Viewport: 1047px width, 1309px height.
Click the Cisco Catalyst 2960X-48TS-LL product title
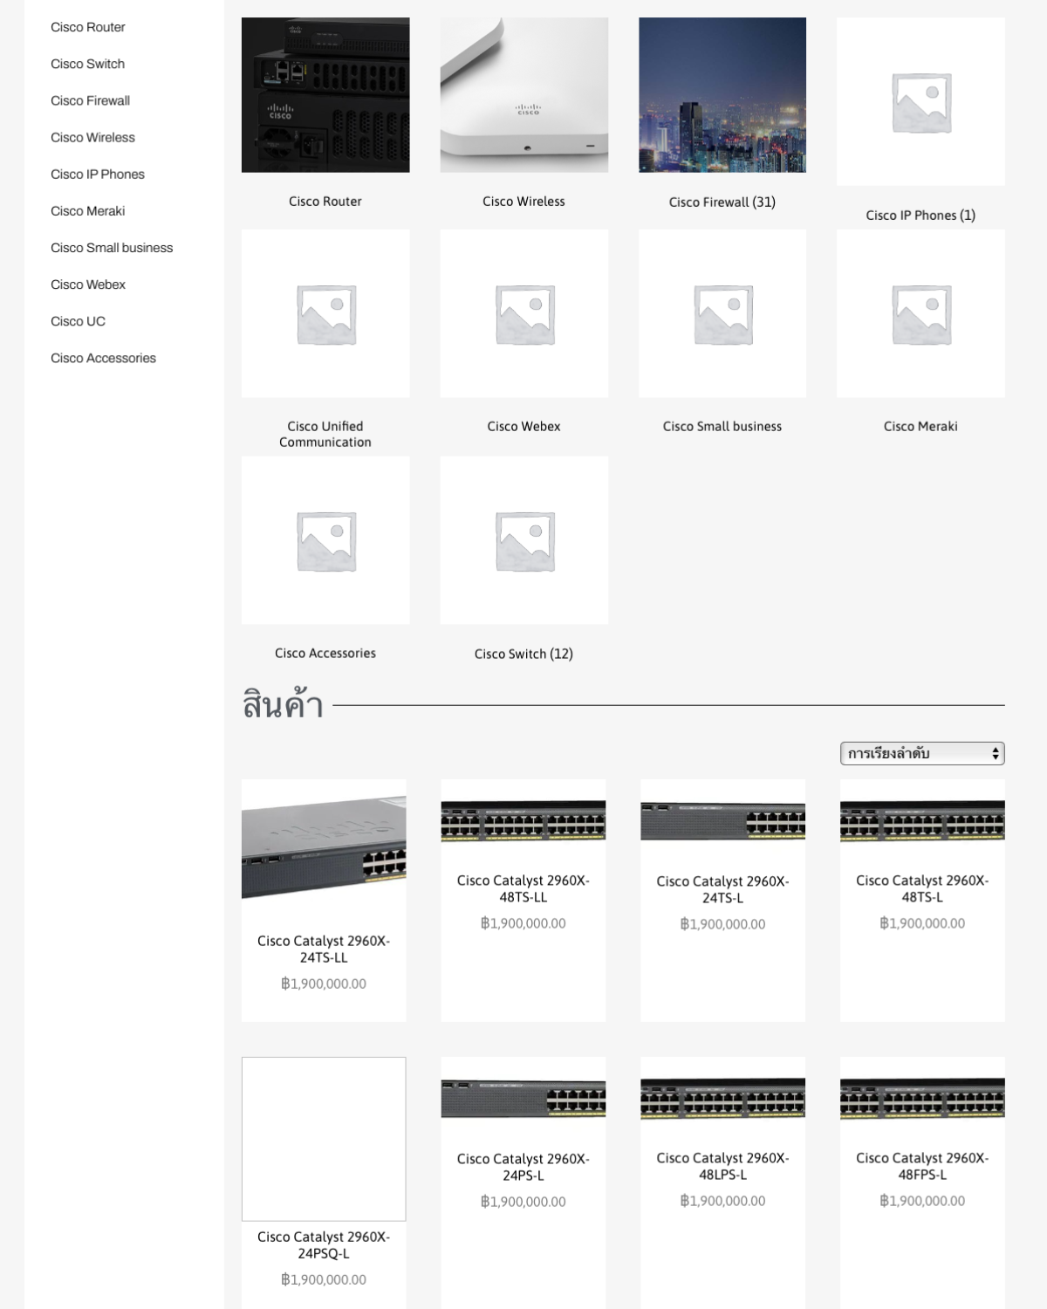coord(523,888)
